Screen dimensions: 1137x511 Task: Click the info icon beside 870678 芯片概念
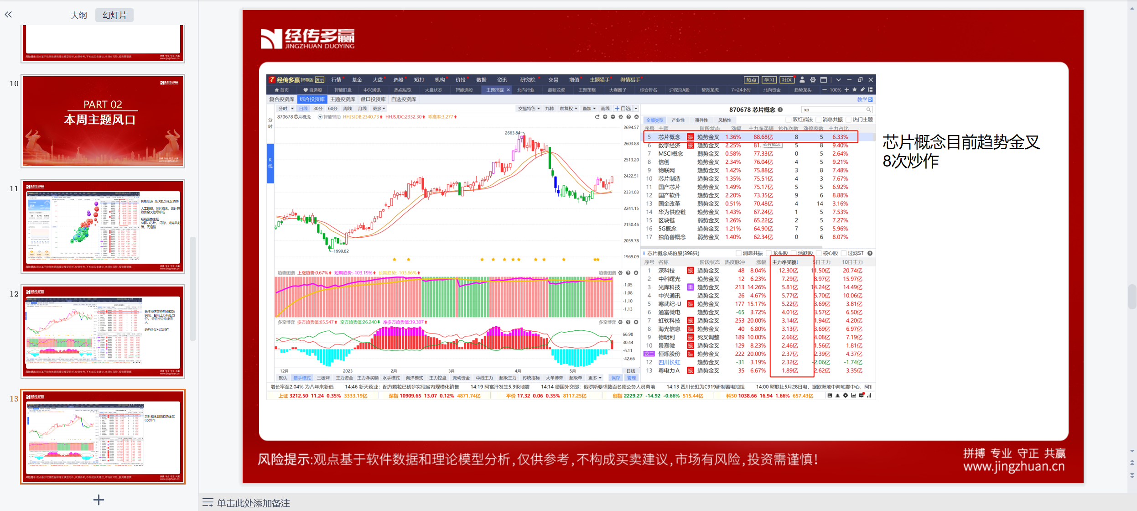click(x=780, y=109)
